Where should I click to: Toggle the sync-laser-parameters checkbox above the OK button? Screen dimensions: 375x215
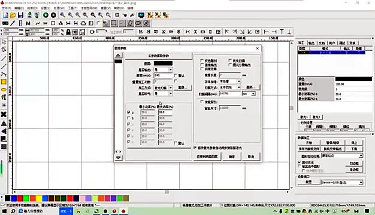click(x=195, y=148)
